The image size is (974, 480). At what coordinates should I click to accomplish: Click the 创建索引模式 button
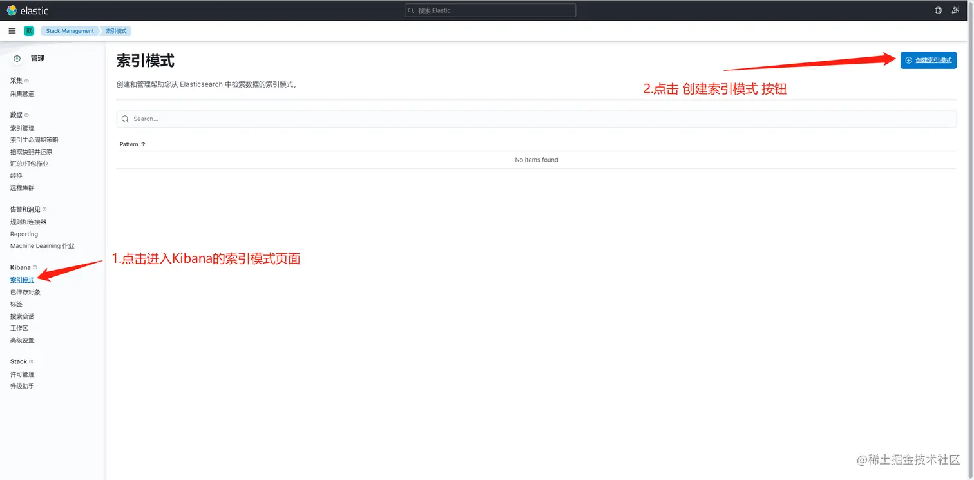928,60
